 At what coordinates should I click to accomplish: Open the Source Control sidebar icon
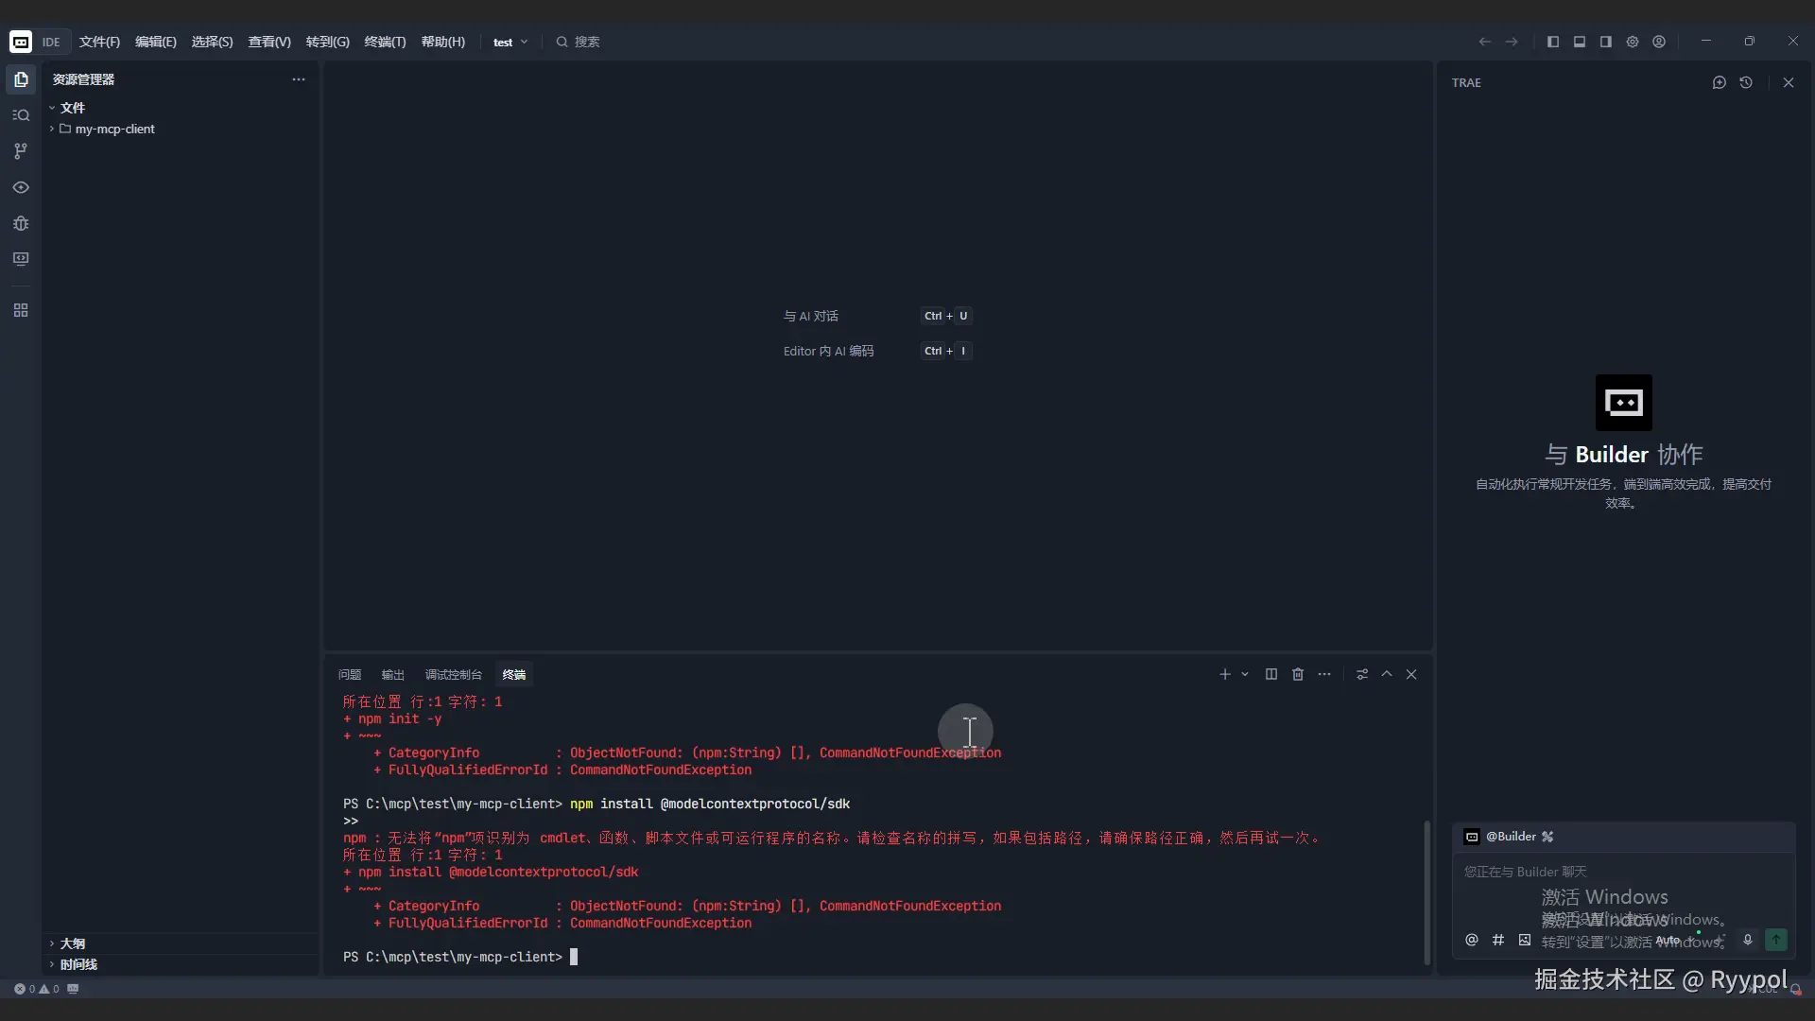(21, 151)
